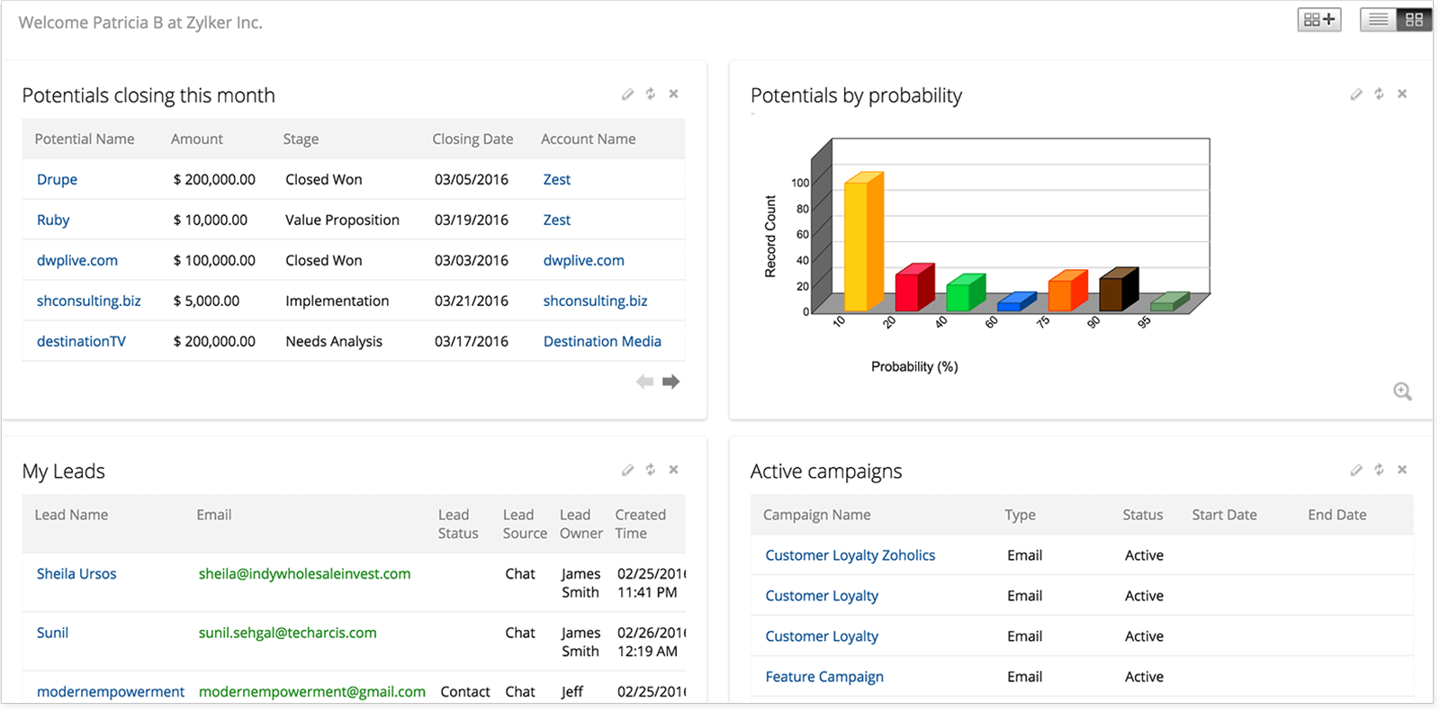
Task: Zoom into the probability chart with magnifier
Action: click(x=1402, y=391)
